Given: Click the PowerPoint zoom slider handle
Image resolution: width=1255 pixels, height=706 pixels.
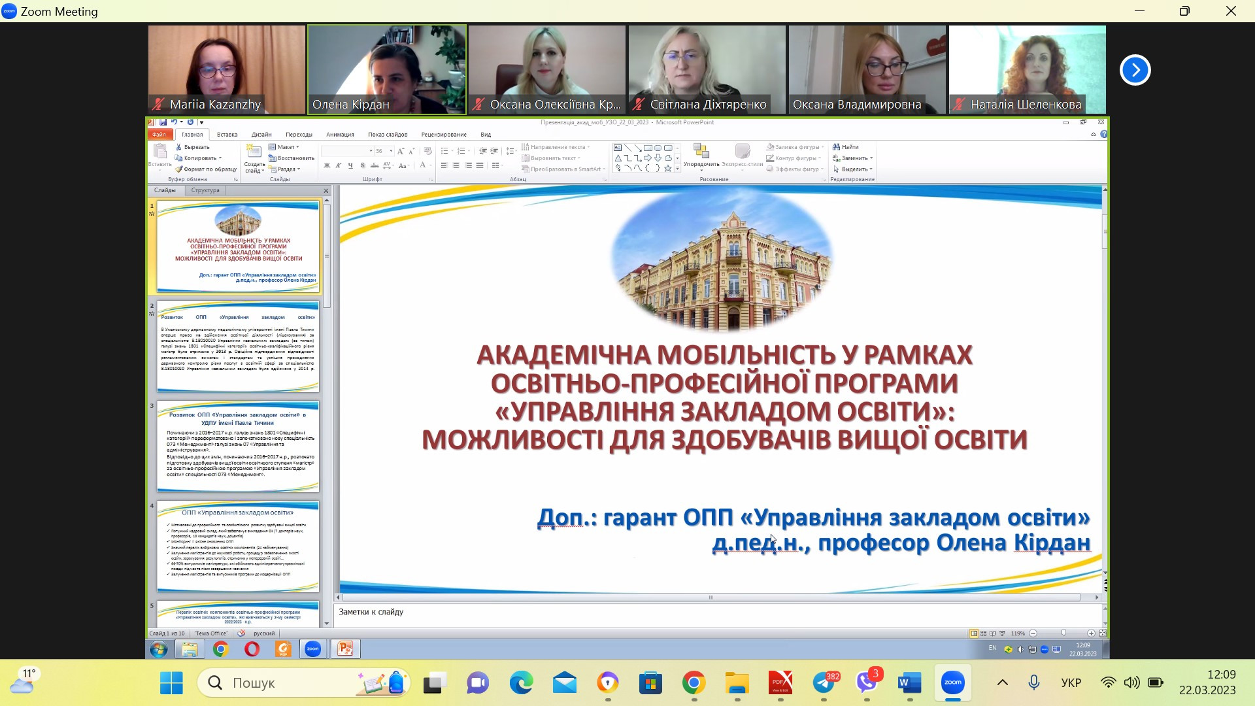Looking at the screenshot, I should [x=1063, y=633].
